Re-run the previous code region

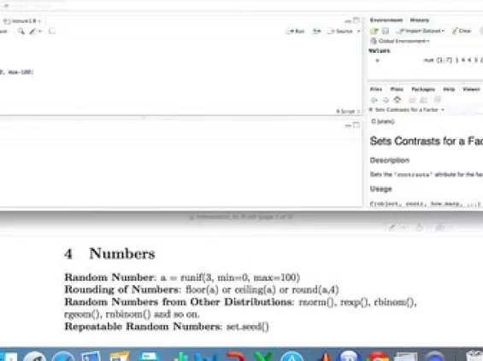316,31
